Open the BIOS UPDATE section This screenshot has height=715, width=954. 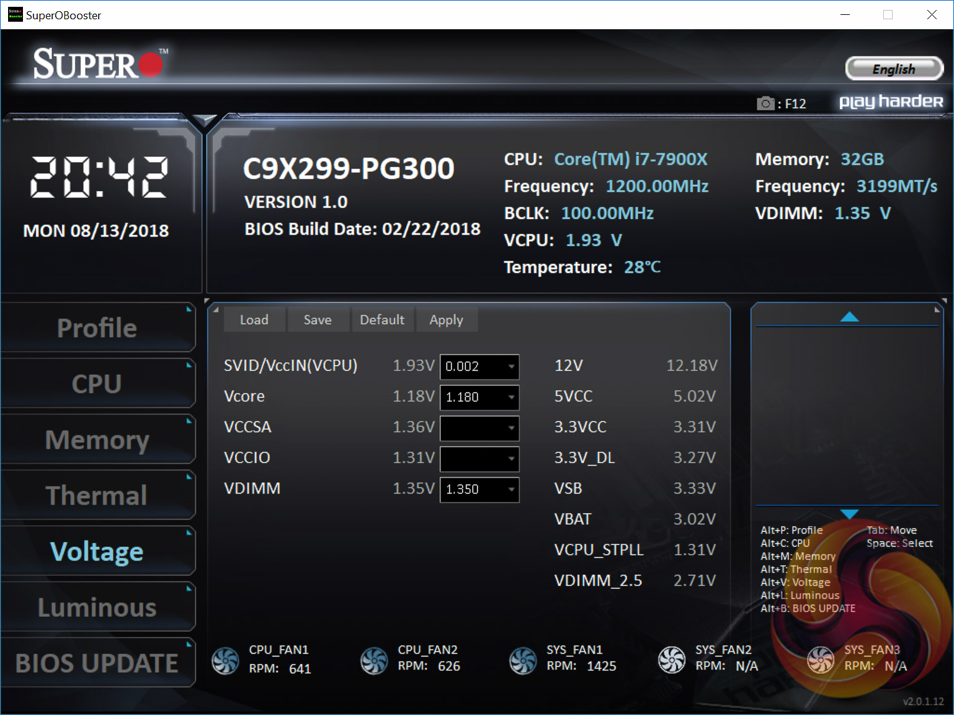[97, 663]
